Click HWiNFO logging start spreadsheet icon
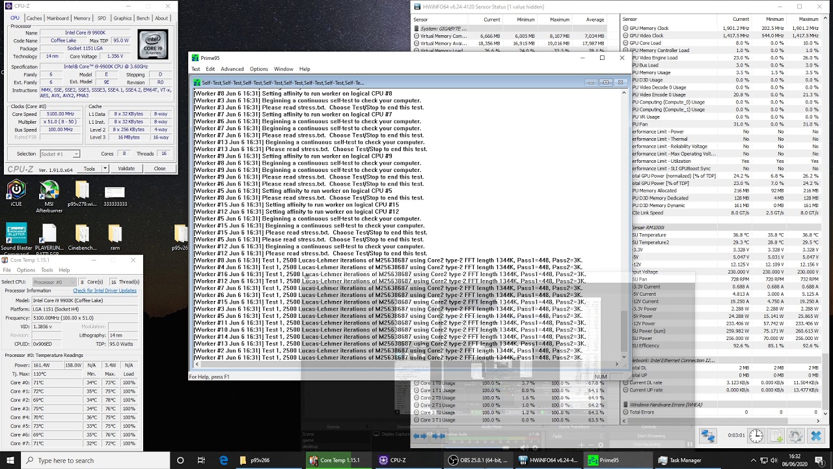833x469 pixels. click(776, 436)
